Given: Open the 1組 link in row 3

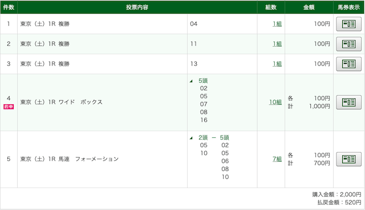Looking at the screenshot, I should point(277,64).
